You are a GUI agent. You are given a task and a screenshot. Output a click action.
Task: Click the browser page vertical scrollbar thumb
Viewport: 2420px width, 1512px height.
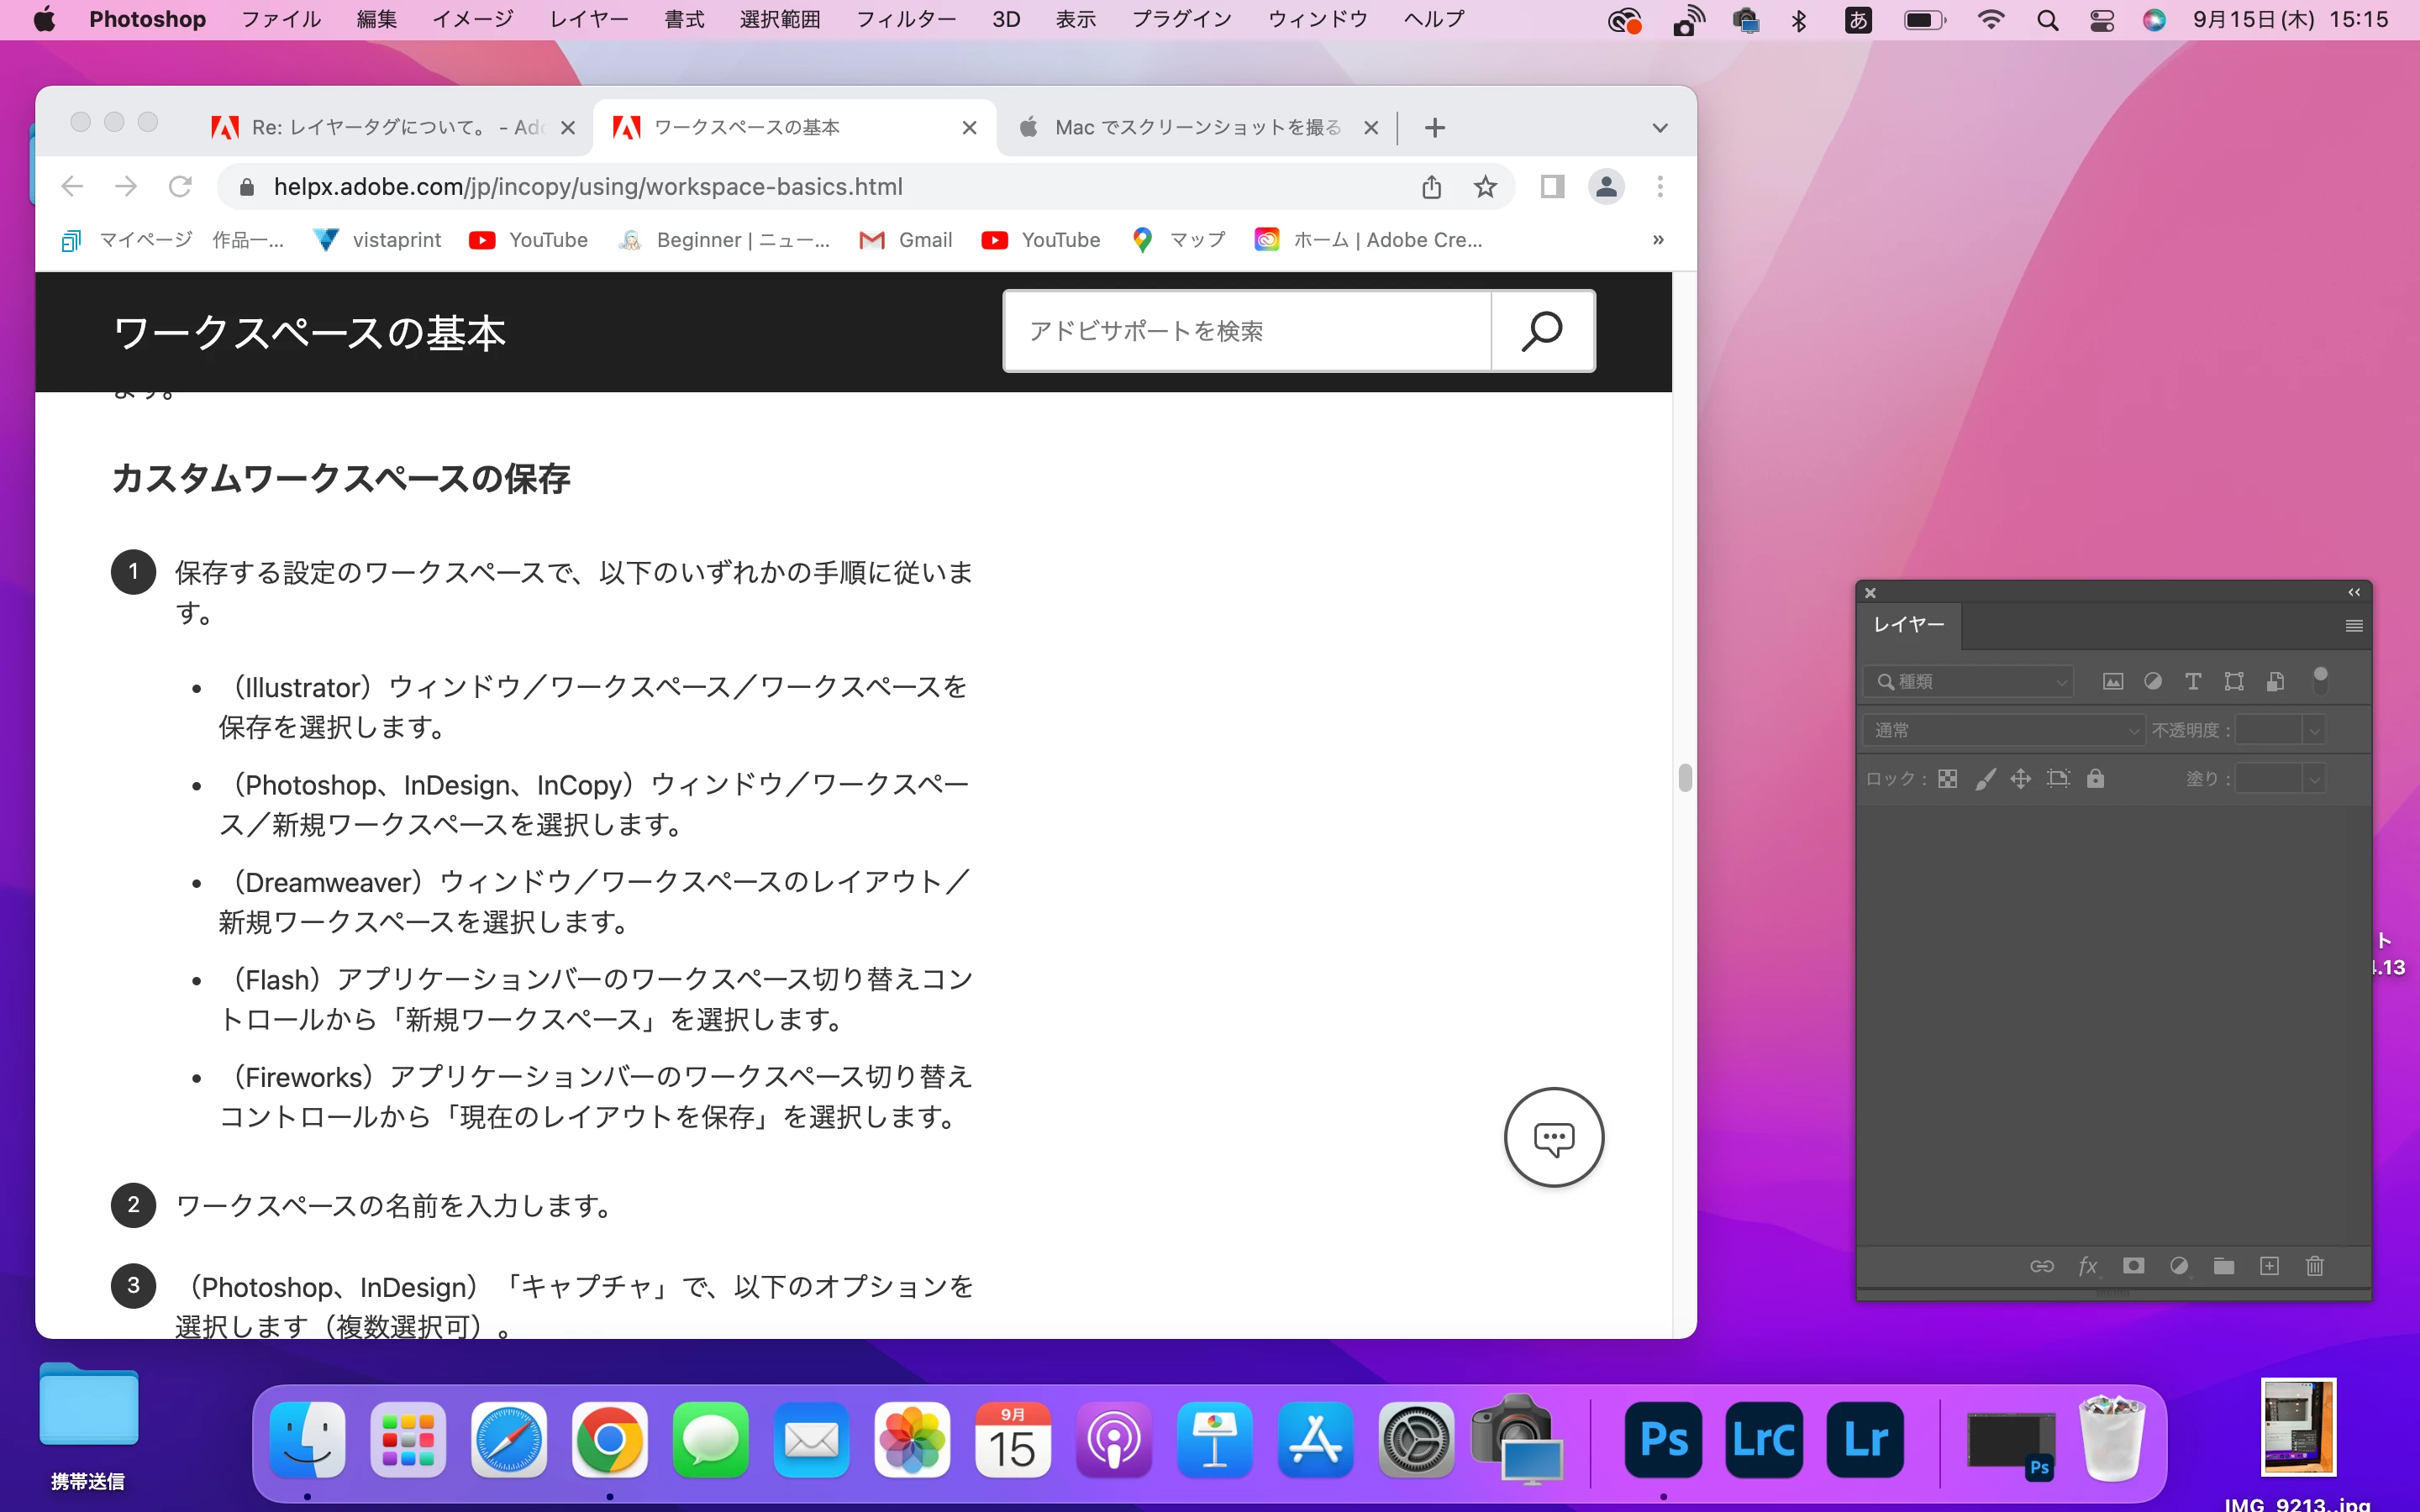(1685, 777)
